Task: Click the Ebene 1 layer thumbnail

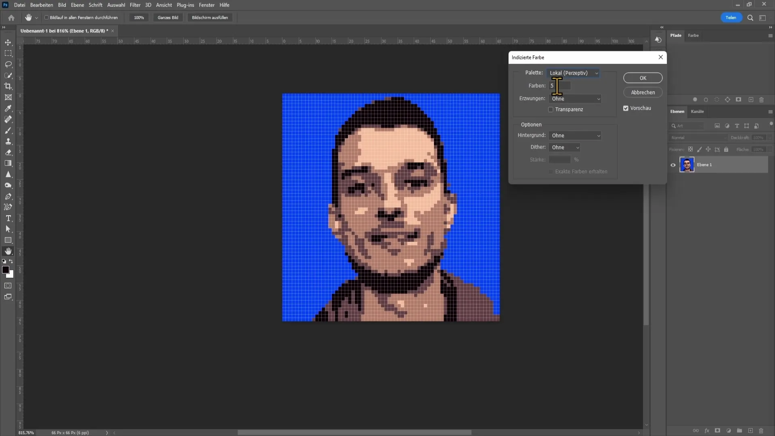Action: click(687, 165)
